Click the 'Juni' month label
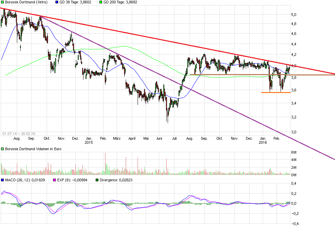This screenshot has height=227, width=335. click(x=159, y=138)
